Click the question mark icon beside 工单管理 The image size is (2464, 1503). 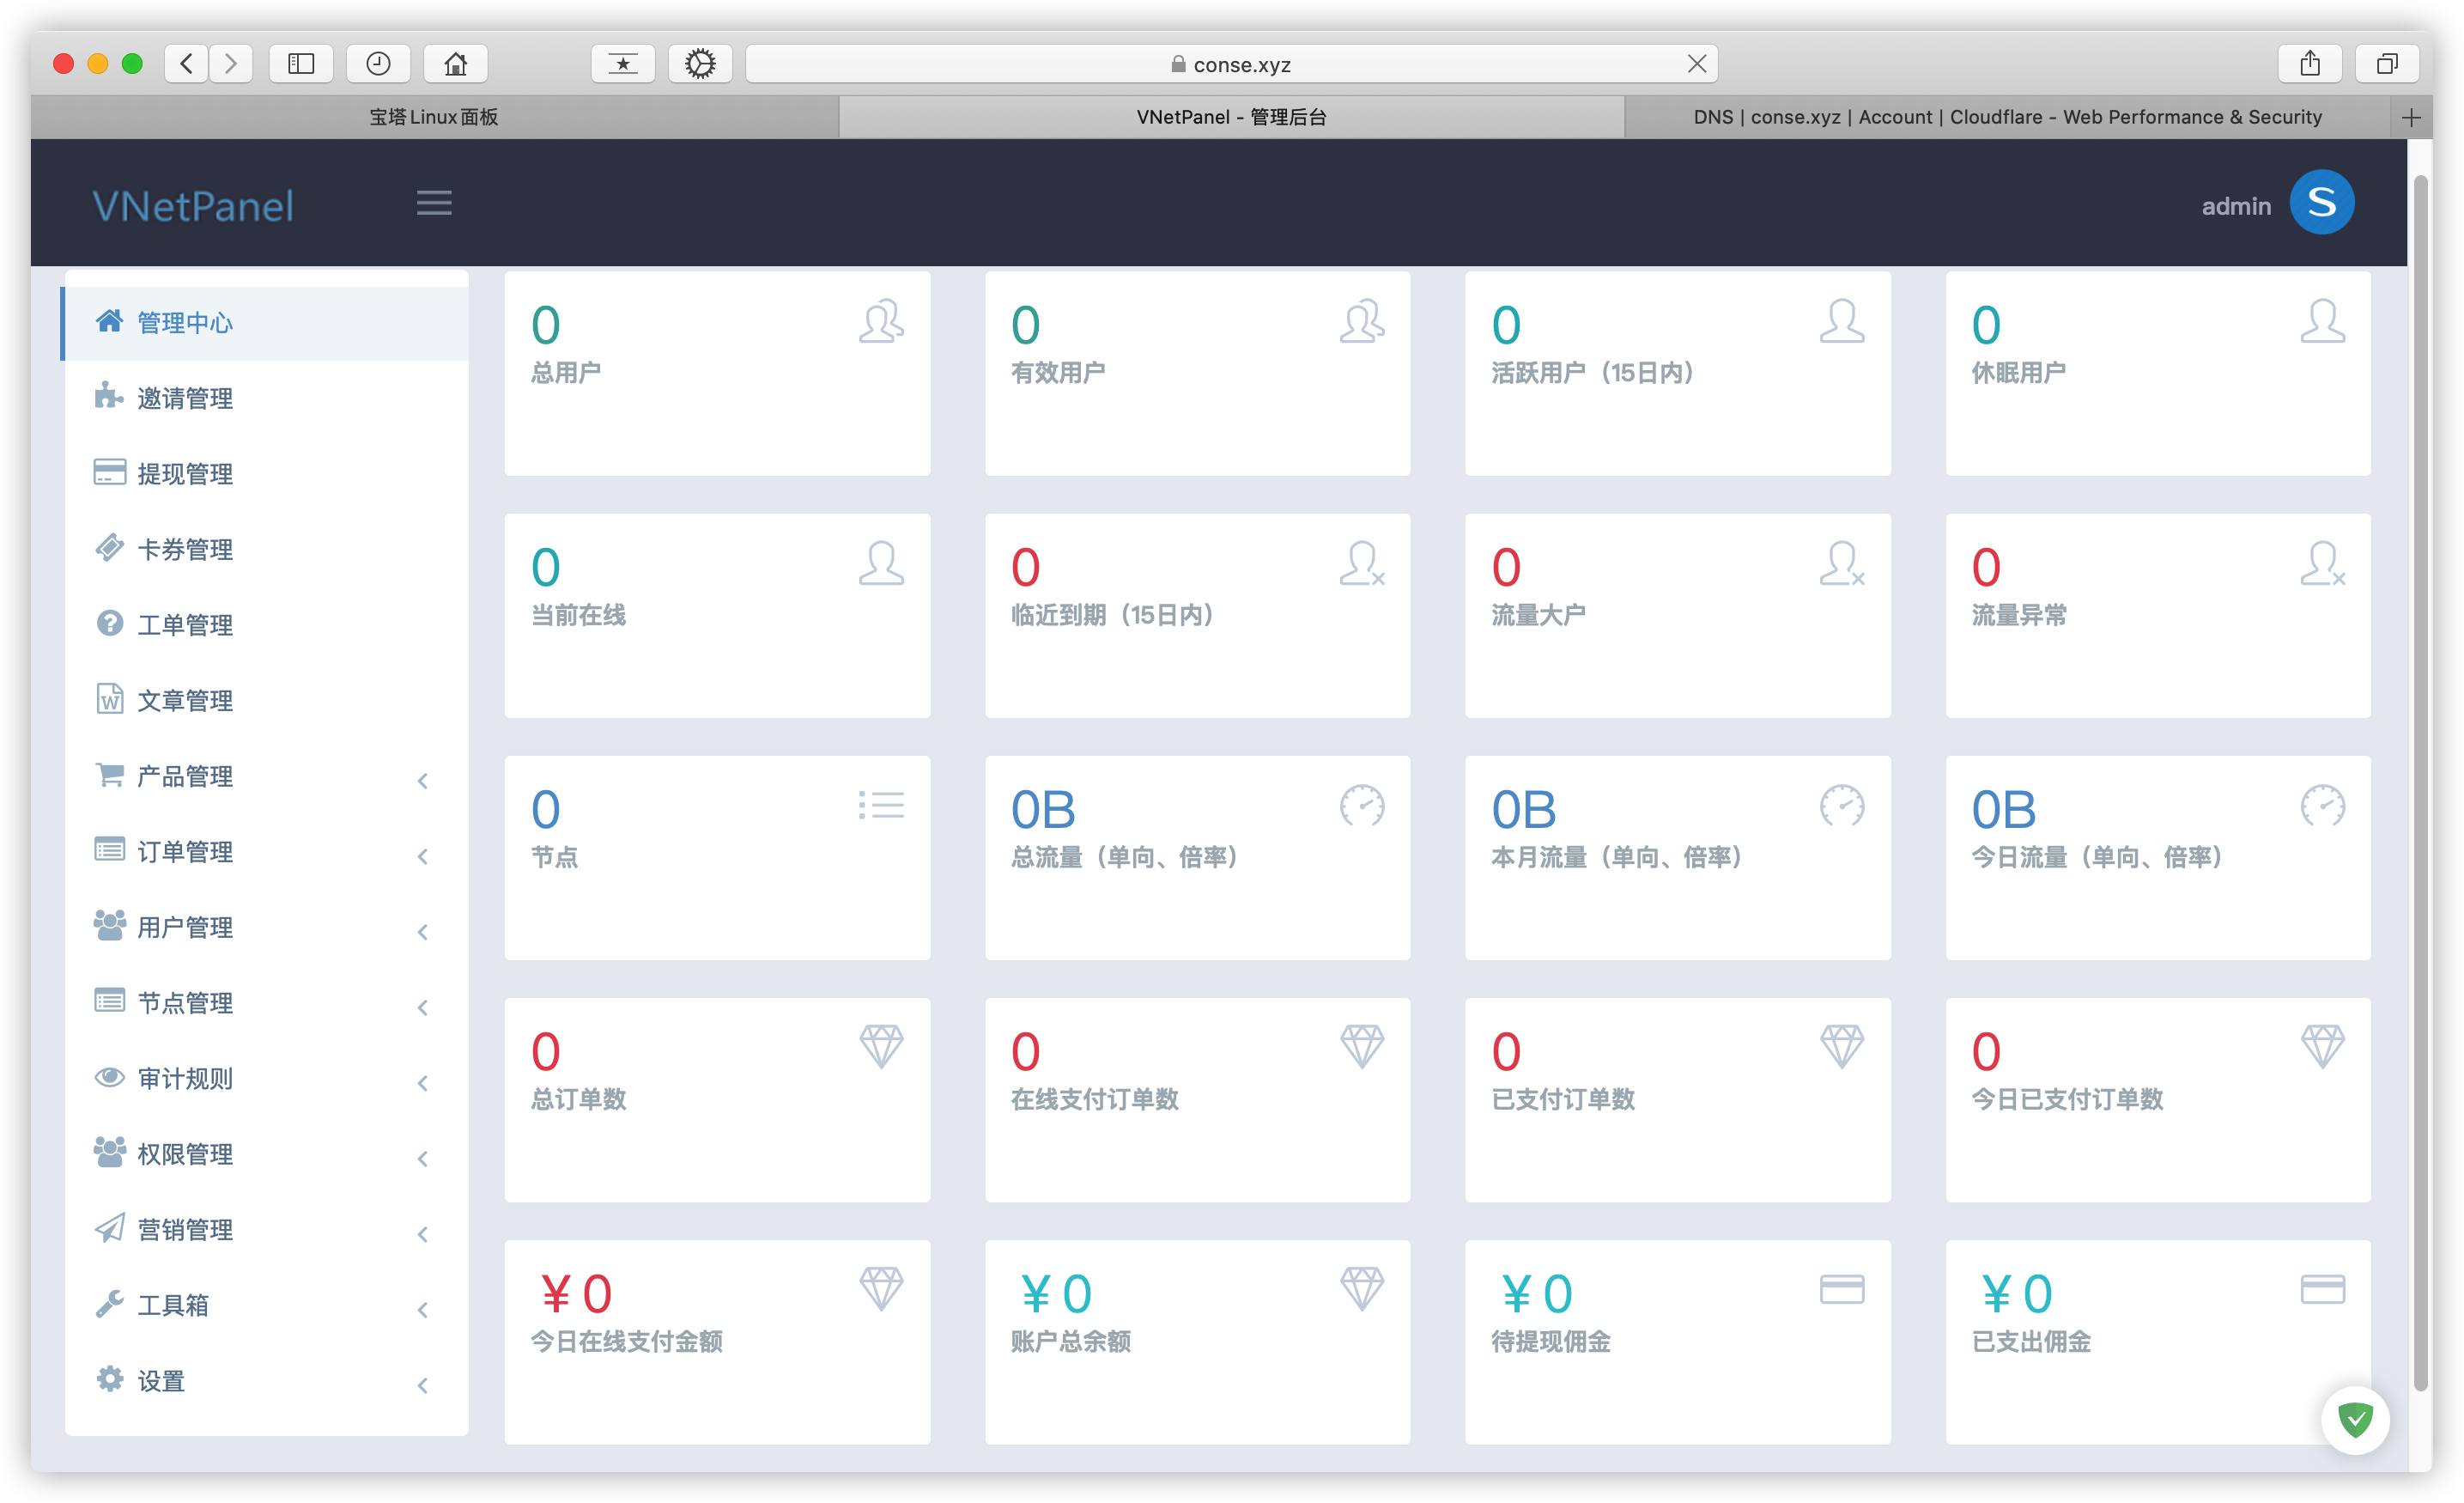(x=109, y=623)
